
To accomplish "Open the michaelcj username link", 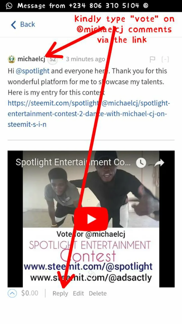I will coord(31,59).
